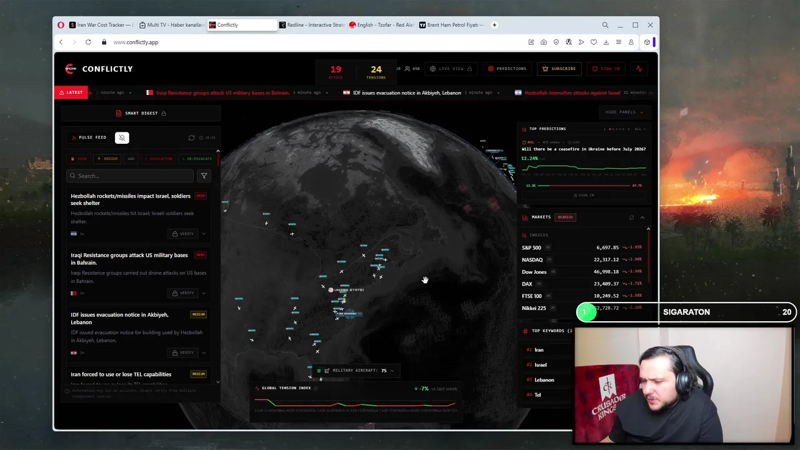
Task: Open browser downloads icon
Action: click(x=606, y=42)
